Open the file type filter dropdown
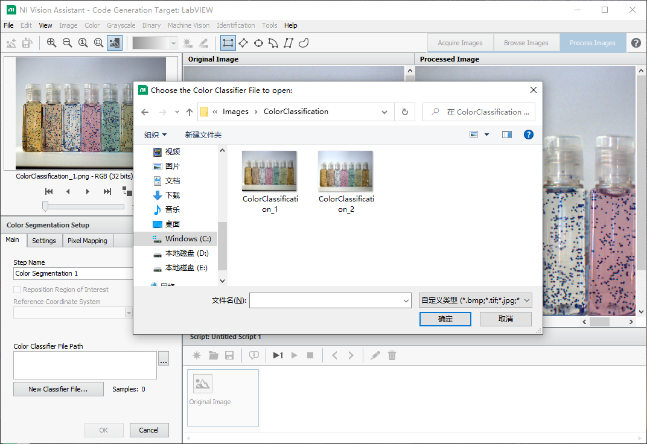The height and width of the screenshot is (444, 647). tap(476, 300)
